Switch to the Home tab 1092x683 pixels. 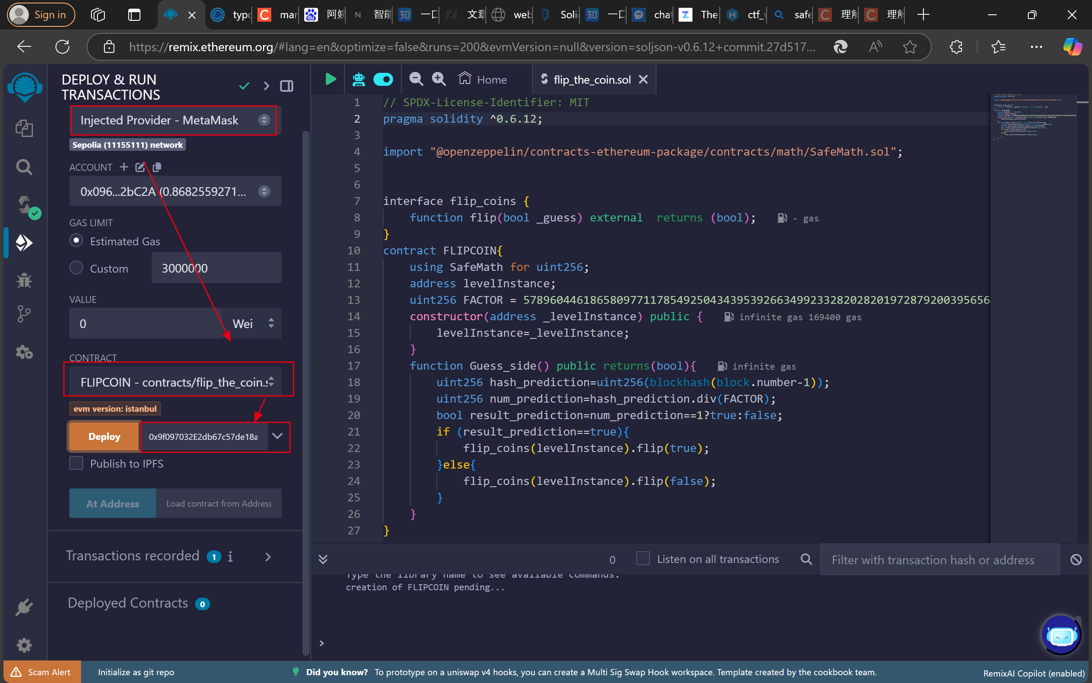pos(483,79)
